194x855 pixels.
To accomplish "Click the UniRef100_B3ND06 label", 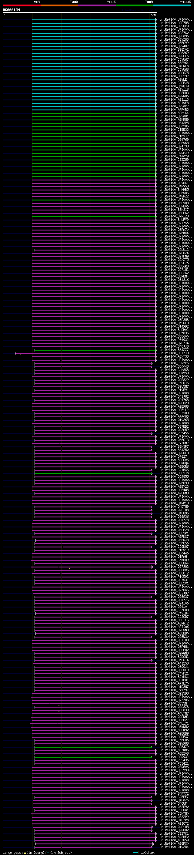I will click(174, 207).
